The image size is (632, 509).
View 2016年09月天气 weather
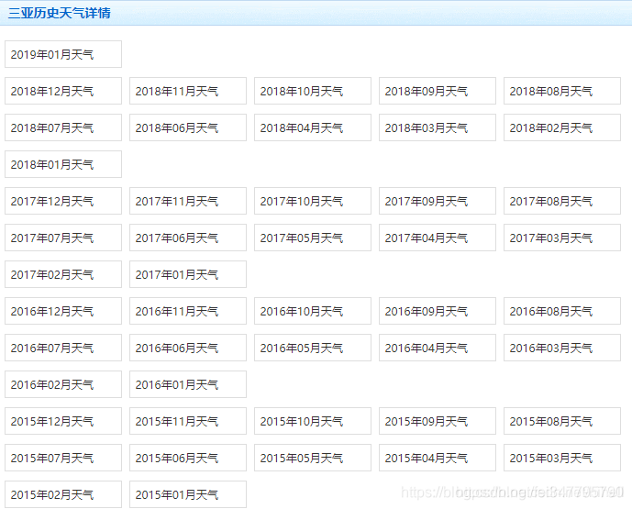tap(438, 311)
